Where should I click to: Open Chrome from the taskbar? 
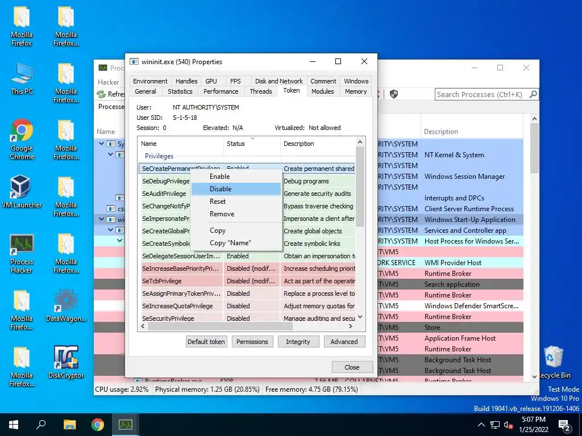tap(98, 425)
